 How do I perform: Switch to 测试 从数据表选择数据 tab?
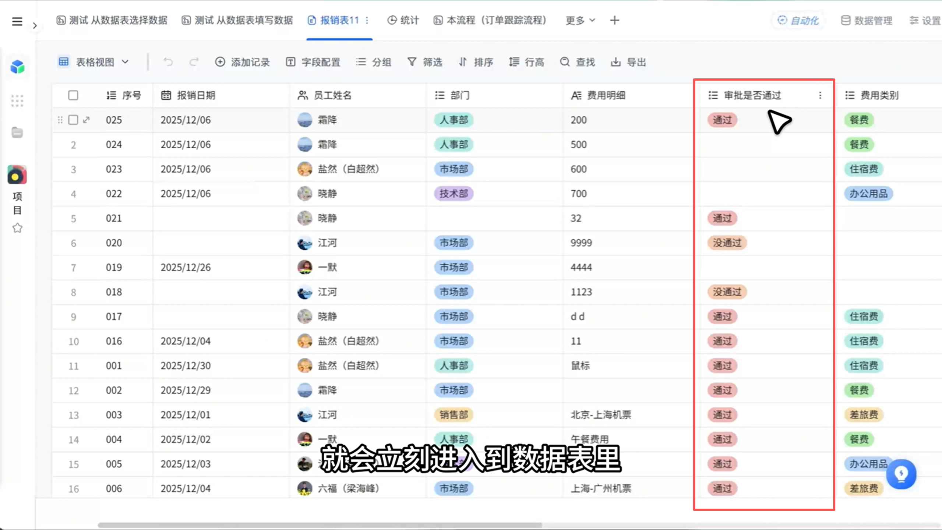click(x=112, y=20)
